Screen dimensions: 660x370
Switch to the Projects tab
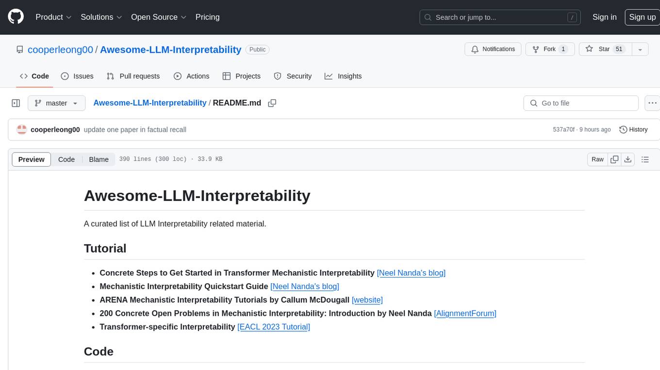tap(242, 76)
